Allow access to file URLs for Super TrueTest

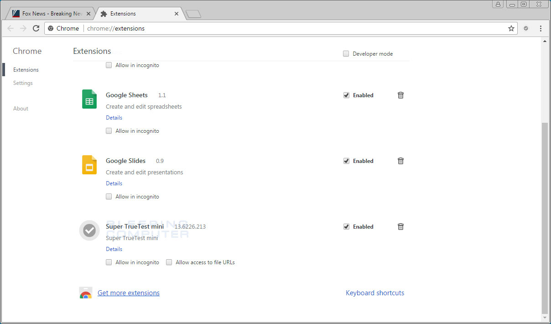point(169,262)
